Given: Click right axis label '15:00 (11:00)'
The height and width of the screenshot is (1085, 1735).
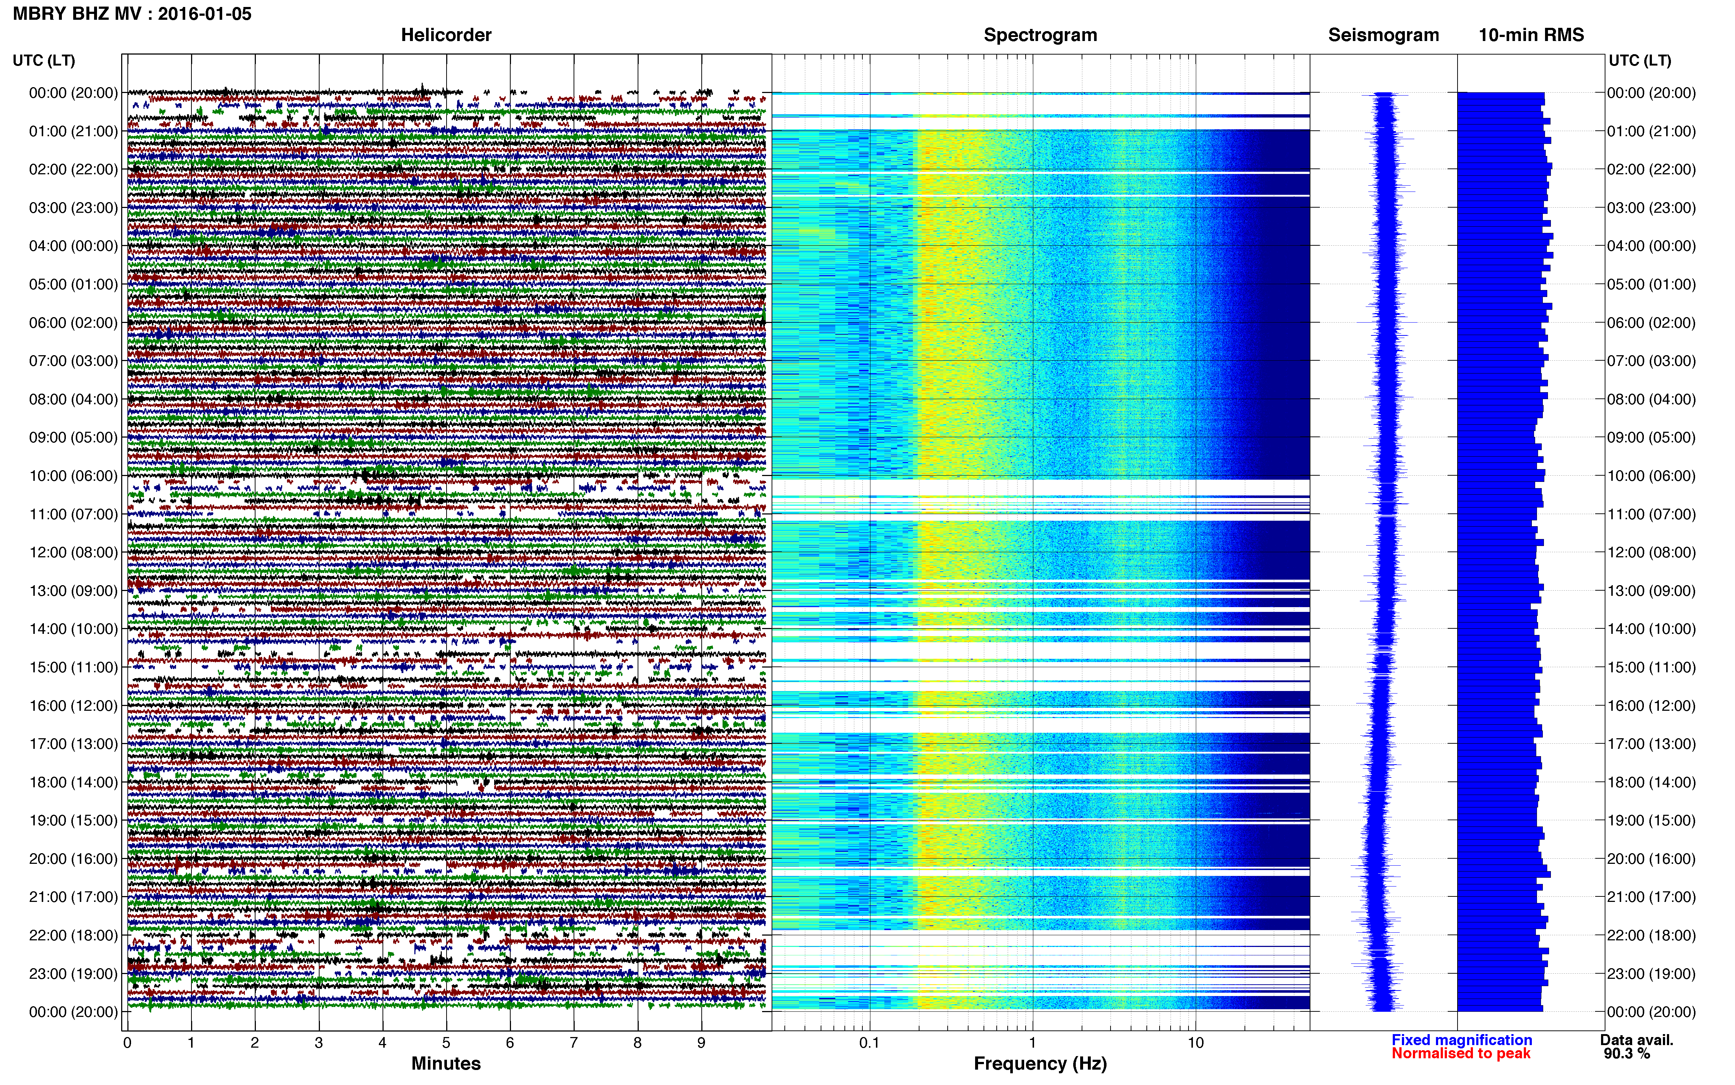Looking at the screenshot, I should tap(1651, 667).
